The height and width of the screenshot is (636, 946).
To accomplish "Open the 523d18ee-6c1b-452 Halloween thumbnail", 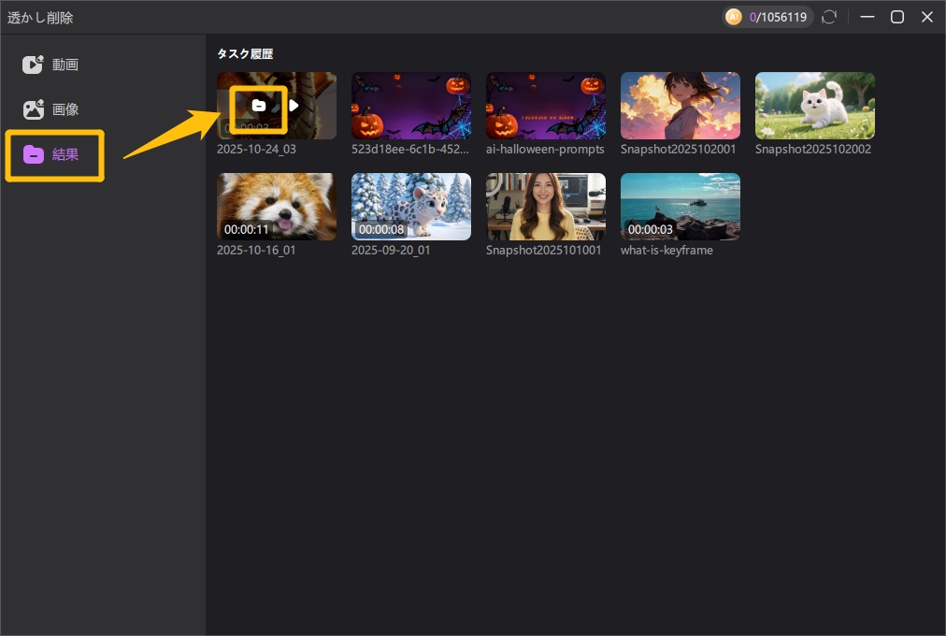I will point(411,106).
